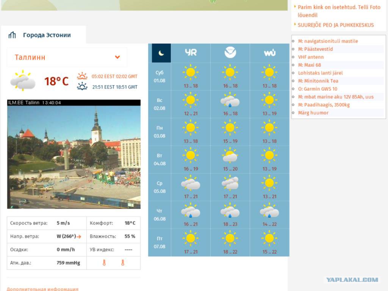Click the YR sun icon for Пт 07.08
This screenshot has width=388, height=291.
191,238
